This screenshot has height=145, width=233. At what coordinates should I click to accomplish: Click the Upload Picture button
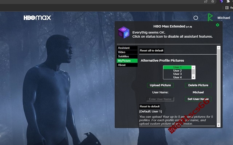pos(160,85)
